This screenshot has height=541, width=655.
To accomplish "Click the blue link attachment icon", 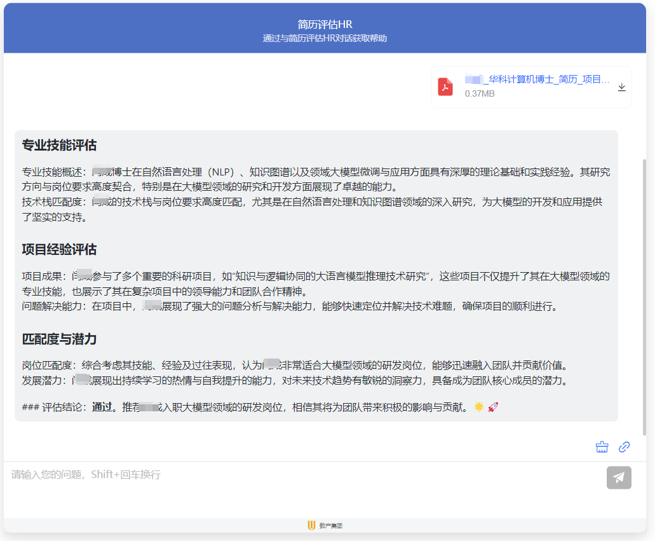I will (624, 446).
